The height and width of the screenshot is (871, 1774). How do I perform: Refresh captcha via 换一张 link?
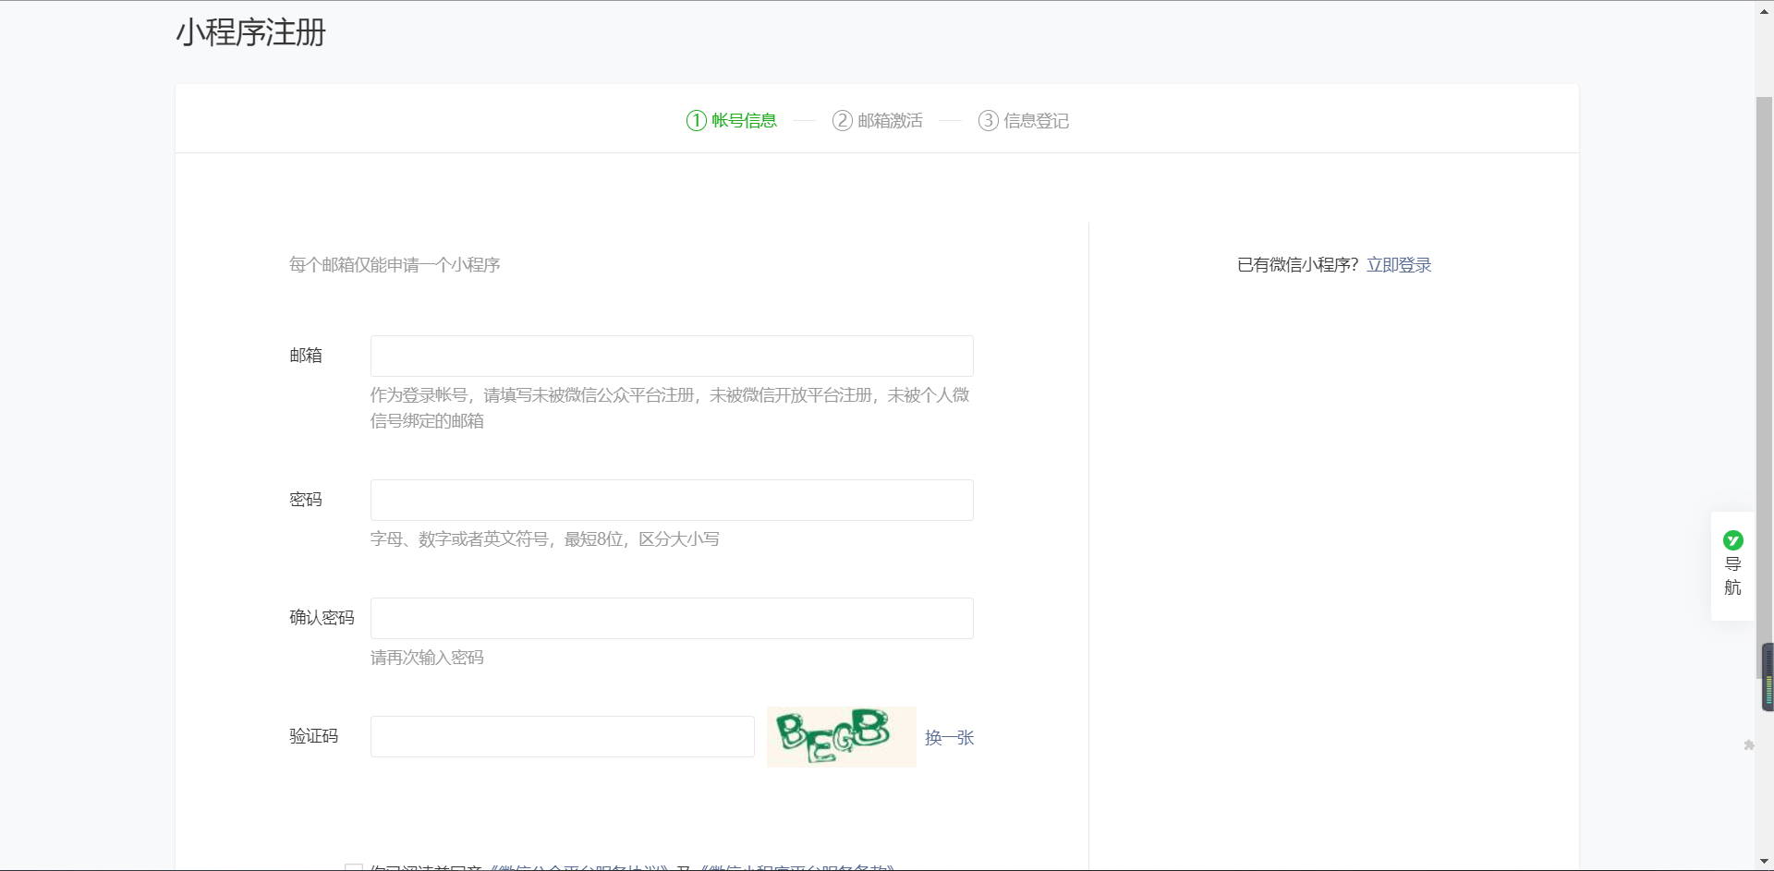(949, 737)
